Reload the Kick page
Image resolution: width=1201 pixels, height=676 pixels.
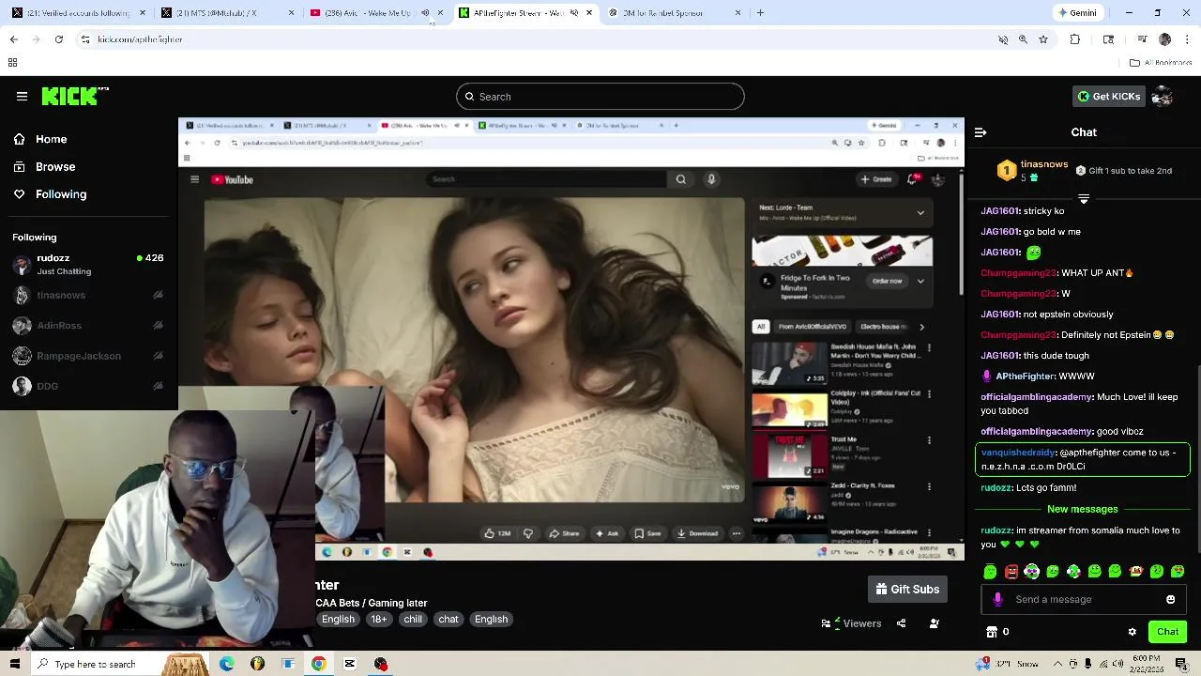tap(58, 39)
